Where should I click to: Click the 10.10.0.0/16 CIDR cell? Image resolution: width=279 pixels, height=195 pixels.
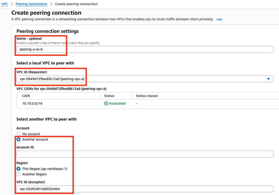(x=32, y=103)
